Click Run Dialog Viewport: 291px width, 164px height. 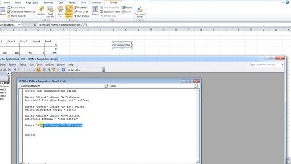click(81, 16)
